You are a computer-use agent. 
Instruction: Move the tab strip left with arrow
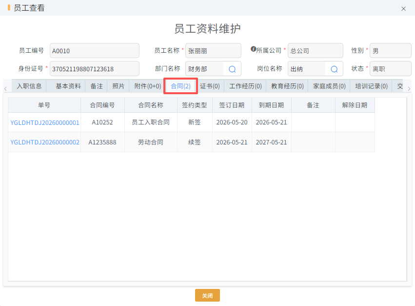[x=5, y=89]
